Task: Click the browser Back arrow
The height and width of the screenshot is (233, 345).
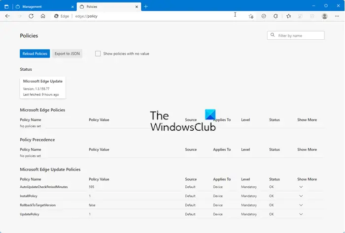Action: click(x=7, y=16)
